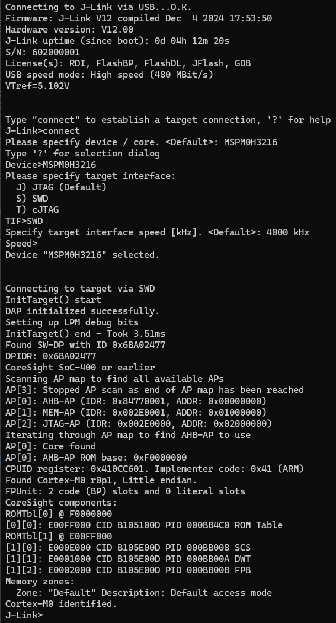This screenshot has height=623, width=336.
Task: Click the S/N: 602000001 line
Action: (43, 52)
